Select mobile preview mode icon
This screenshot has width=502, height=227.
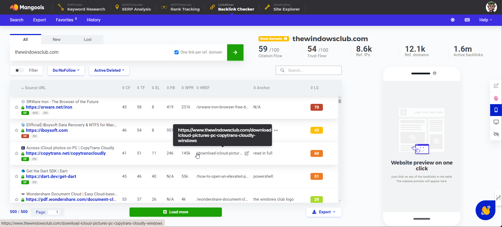click(496, 110)
